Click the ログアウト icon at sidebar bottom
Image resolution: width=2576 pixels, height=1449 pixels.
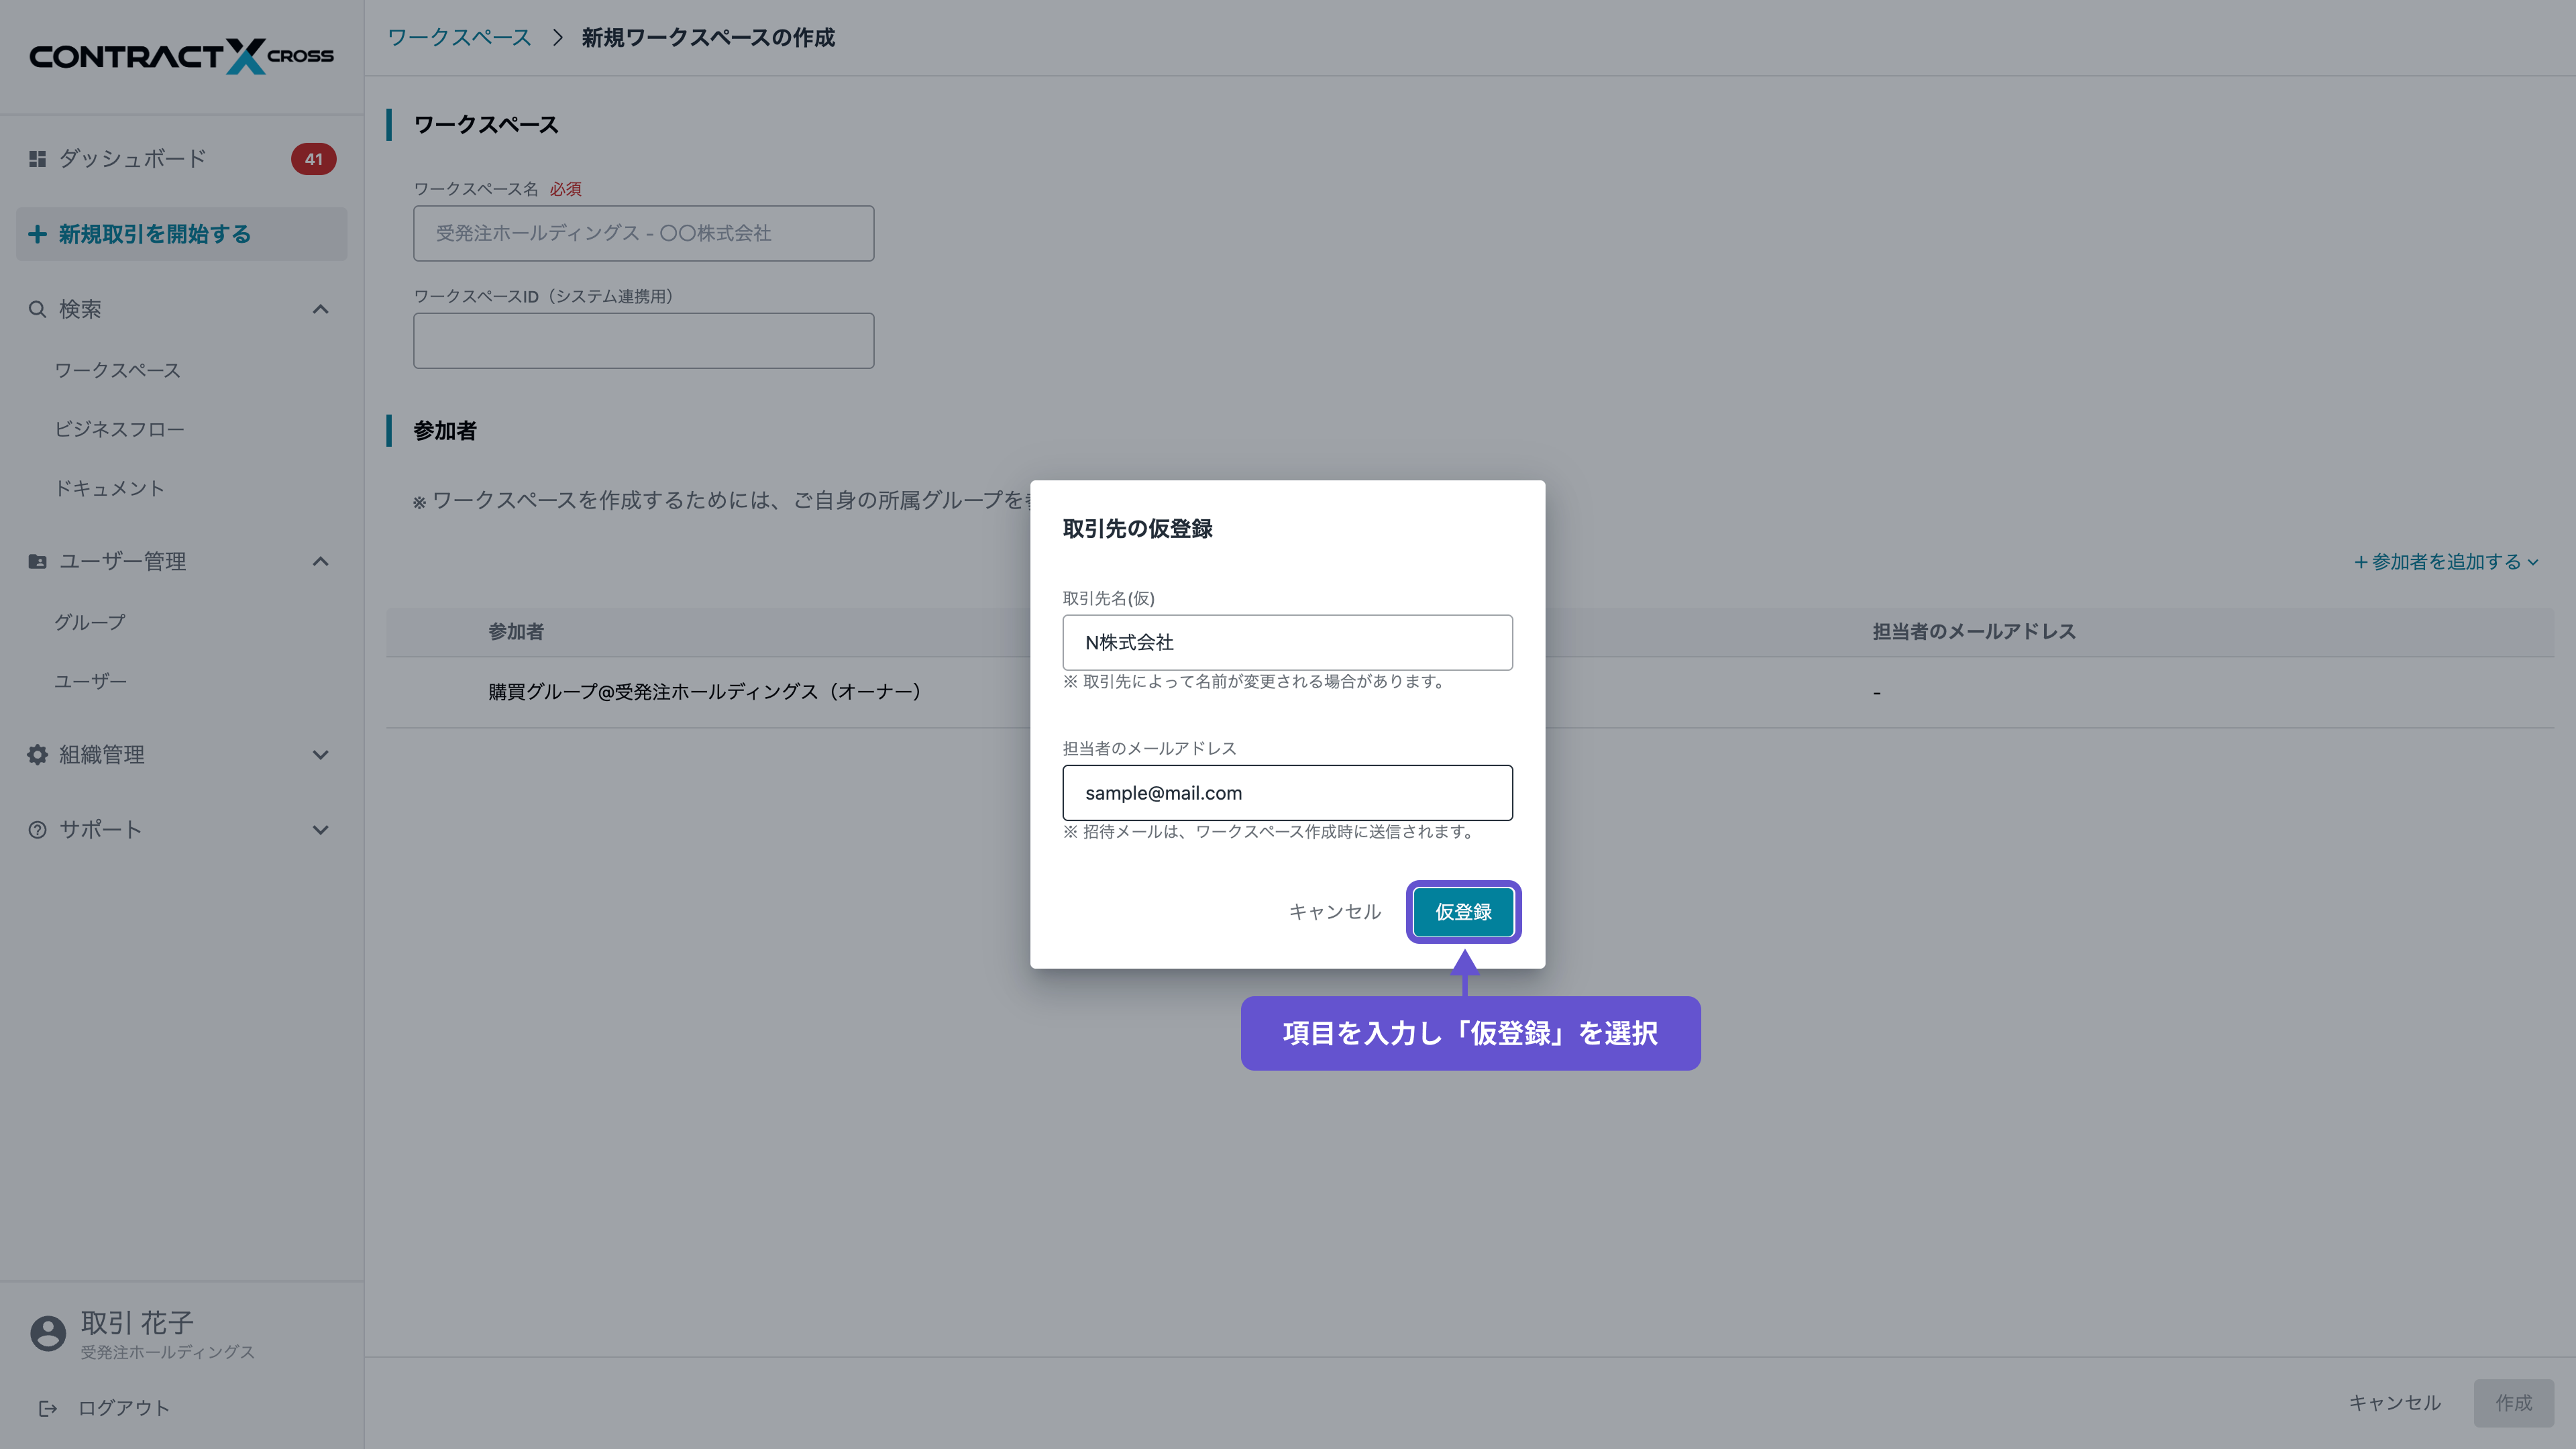point(49,1407)
